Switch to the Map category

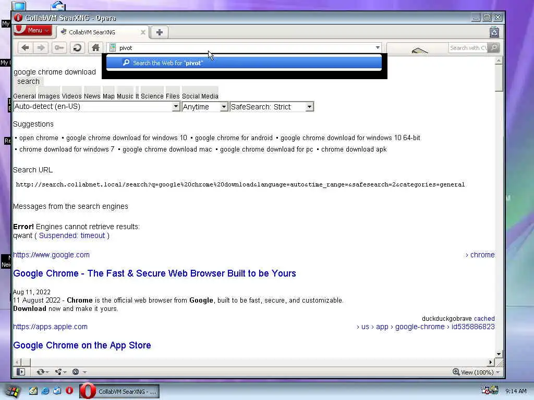coord(108,96)
